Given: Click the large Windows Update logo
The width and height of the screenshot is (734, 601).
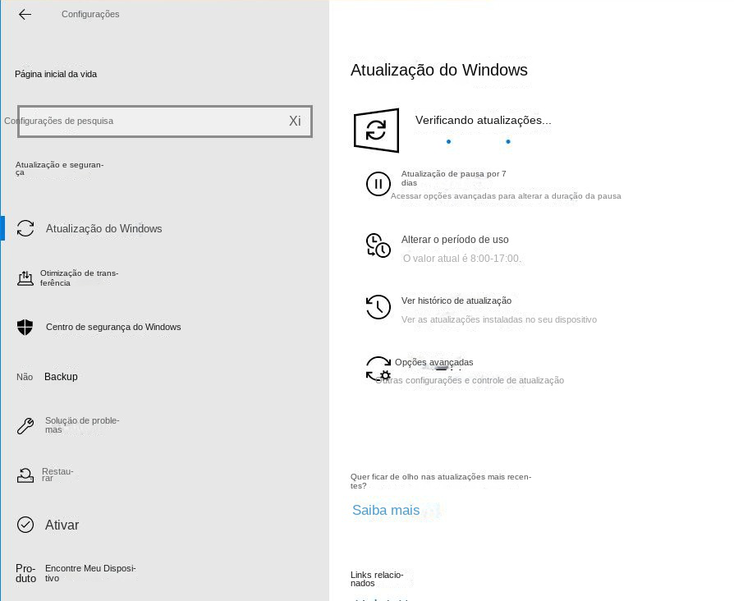Looking at the screenshot, I should pyautogui.click(x=376, y=130).
